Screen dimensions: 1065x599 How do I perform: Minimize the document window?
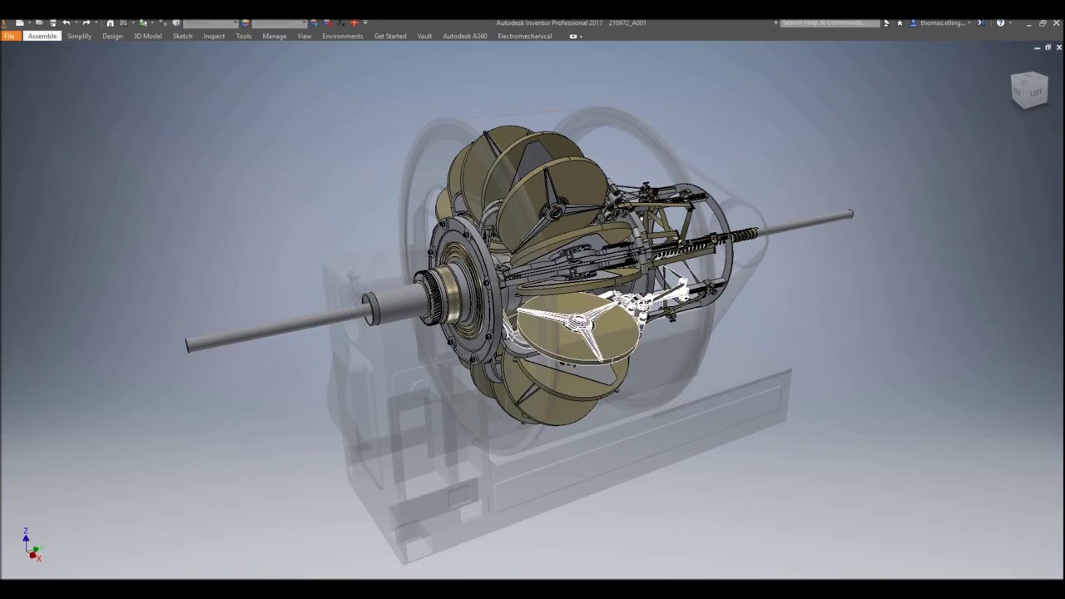point(1037,47)
